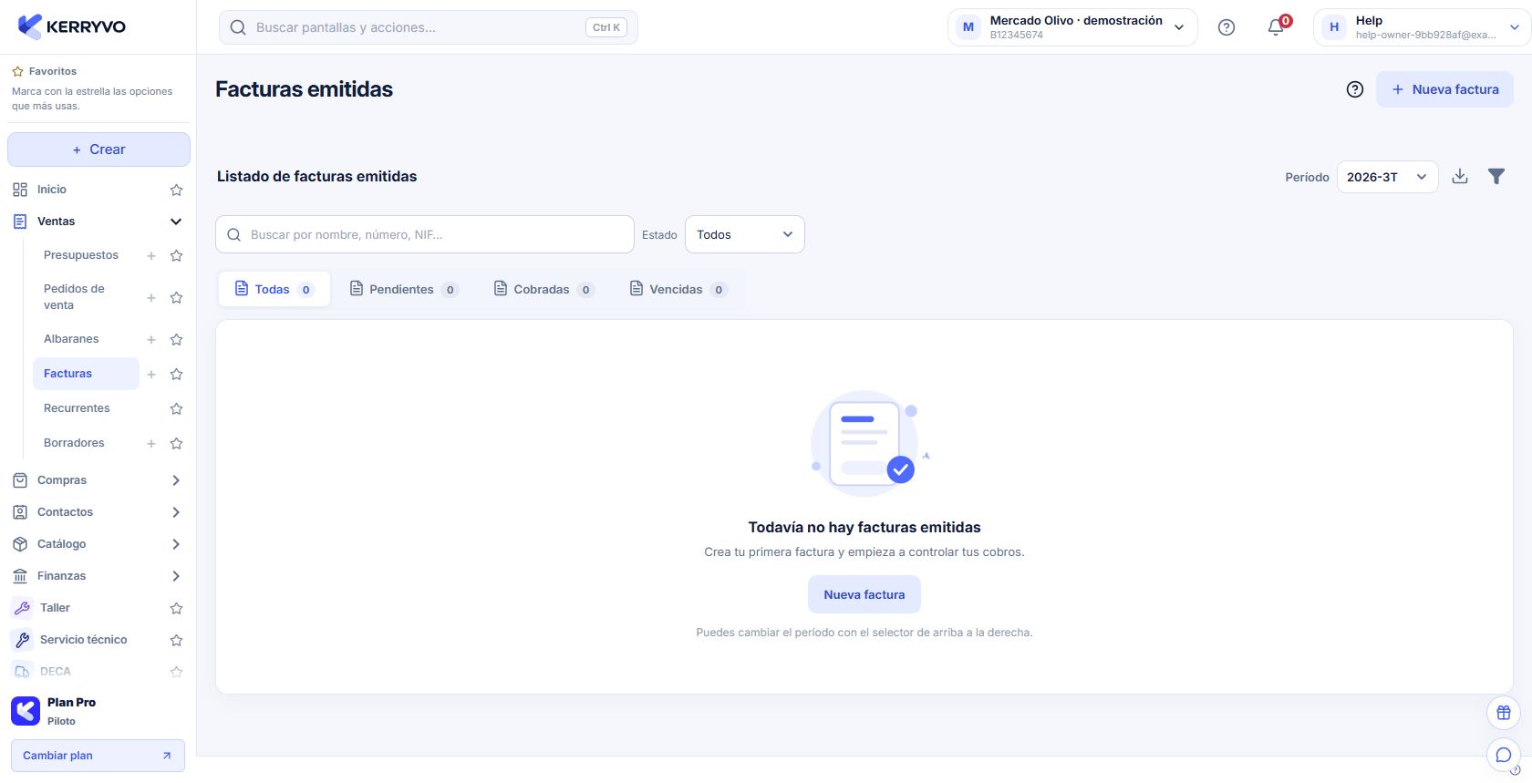Switch to the Pendientes tab
The width and height of the screenshot is (1532, 783).
pos(404,289)
